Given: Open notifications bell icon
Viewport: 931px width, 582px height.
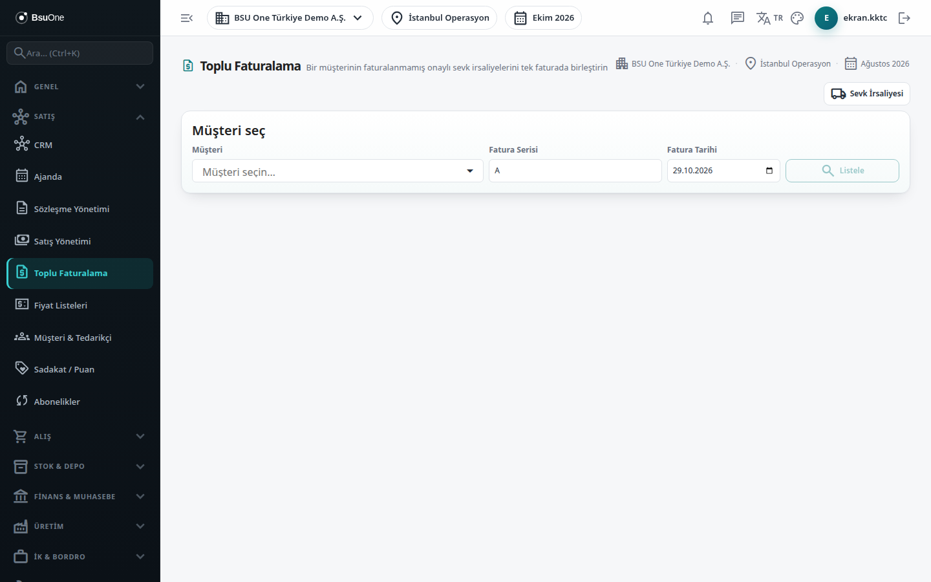Looking at the screenshot, I should 708,18.
